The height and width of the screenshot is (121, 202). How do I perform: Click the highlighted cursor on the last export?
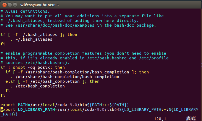(2, 109)
